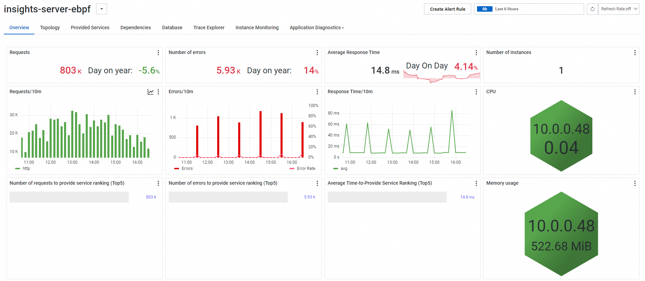Open the Number of errors panel options menu
This screenshot has width=645, height=281.
(317, 53)
